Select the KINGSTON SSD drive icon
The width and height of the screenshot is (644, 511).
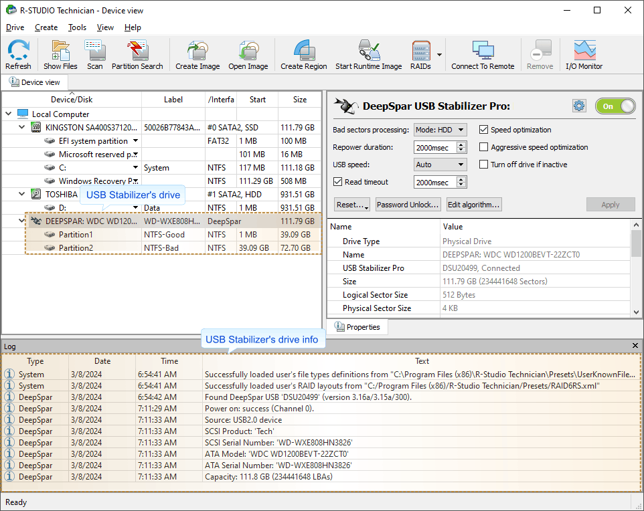36,127
